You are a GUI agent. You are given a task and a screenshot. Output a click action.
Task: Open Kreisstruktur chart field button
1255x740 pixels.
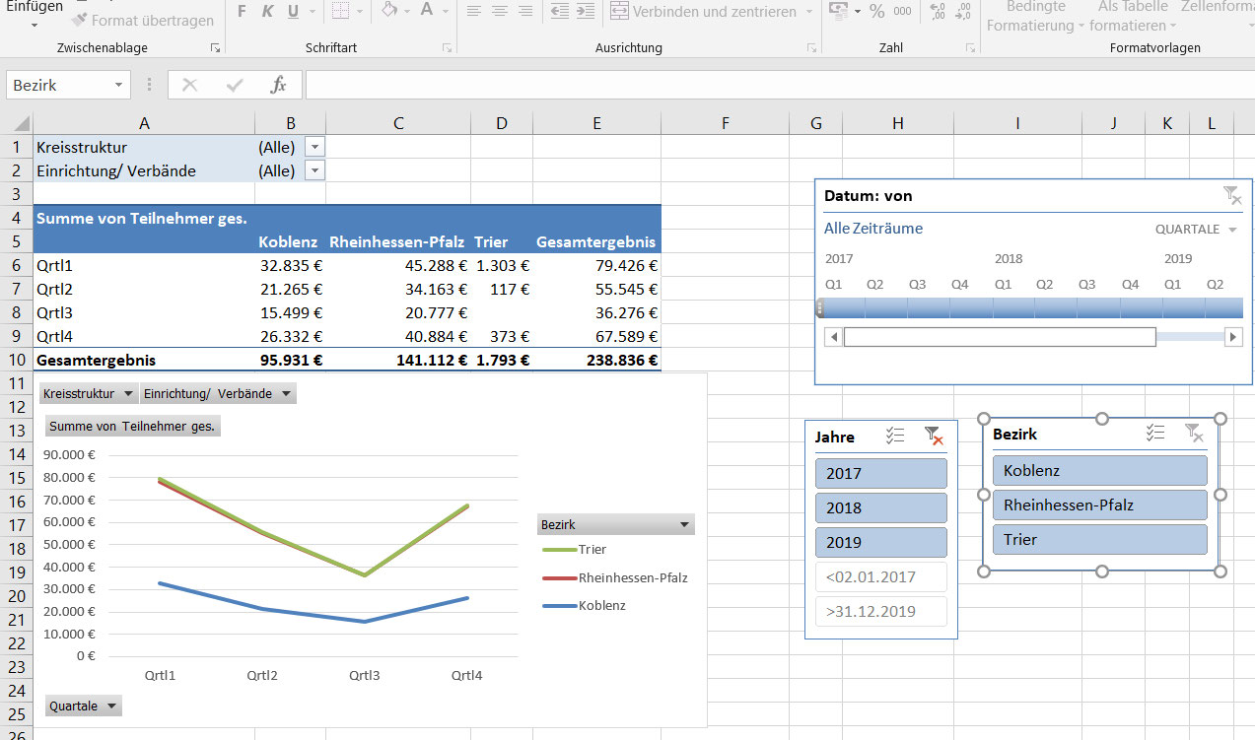click(x=89, y=393)
